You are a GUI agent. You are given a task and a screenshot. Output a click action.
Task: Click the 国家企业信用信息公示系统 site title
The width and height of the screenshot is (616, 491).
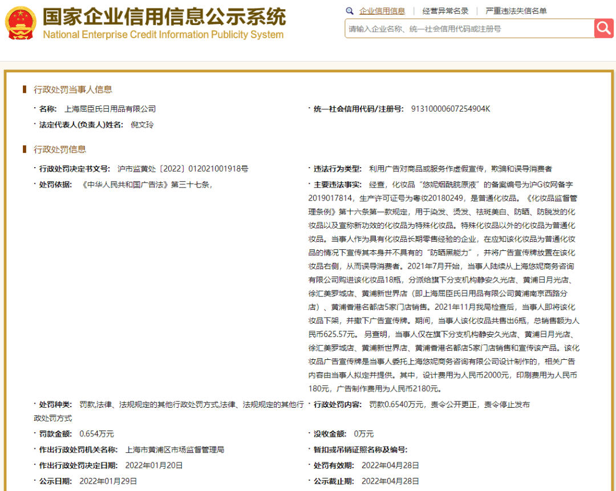(x=164, y=17)
